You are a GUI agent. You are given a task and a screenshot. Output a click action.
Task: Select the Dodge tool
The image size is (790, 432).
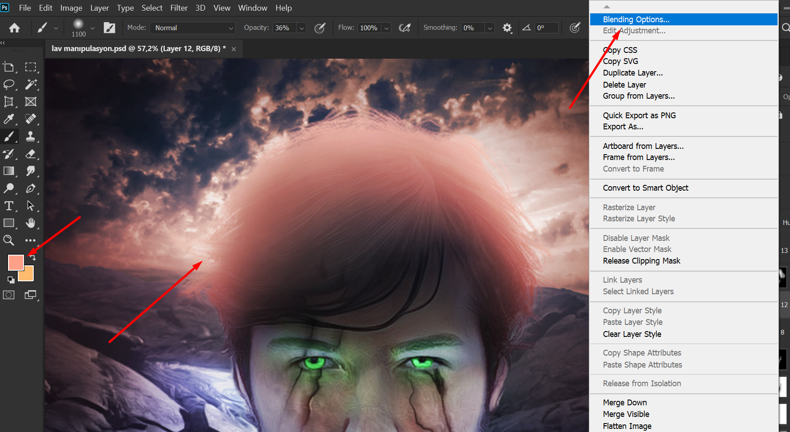coord(8,188)
